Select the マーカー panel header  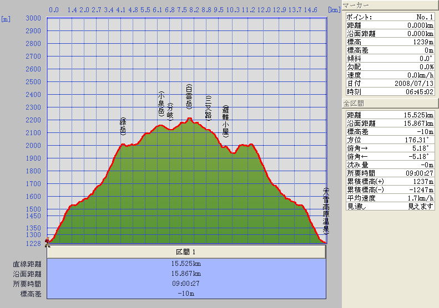click(x=390, y=5)
